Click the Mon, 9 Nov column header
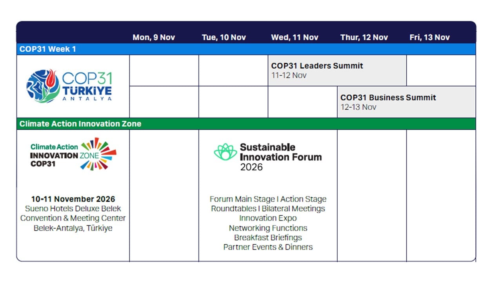Image resolution: width=502 pixels, height=282 pixels. pyautogui.click(x=154, y=38)
